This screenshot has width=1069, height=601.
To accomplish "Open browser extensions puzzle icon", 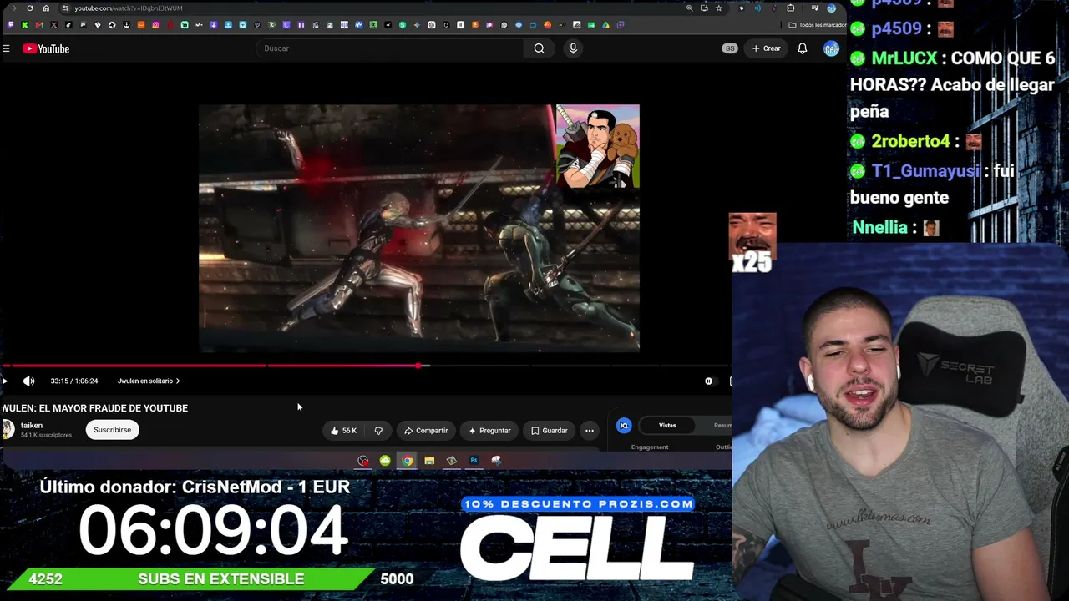I will click(x=791, y=8).
